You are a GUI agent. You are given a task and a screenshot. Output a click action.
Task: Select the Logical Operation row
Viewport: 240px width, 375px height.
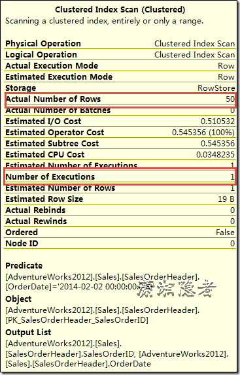point(120,55)
